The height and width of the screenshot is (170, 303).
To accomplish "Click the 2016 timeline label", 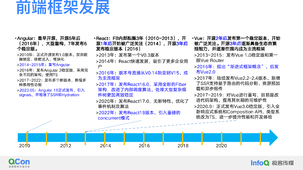I will tap(144, 146).
